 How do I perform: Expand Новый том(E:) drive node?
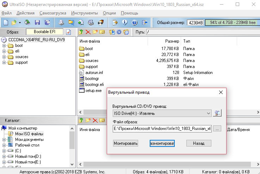click(x=4, y=162)
